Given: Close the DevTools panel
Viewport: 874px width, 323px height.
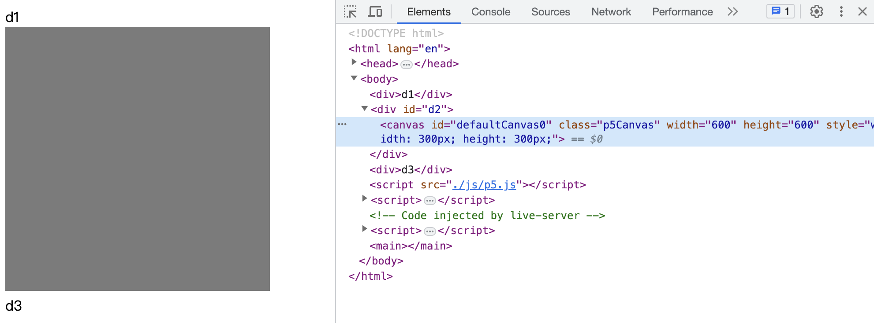Looking at the screenshot, I should click(863, 11).
